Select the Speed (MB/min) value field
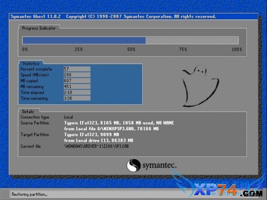The height and width of the screenshot is (200, 267). [x=77, y=75]
